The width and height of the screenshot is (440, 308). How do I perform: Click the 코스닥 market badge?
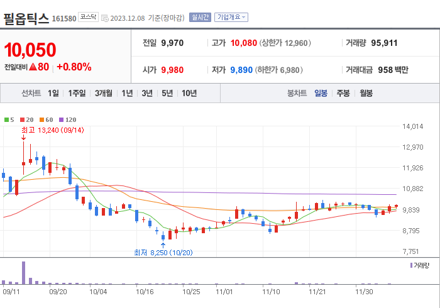point(88,17)
